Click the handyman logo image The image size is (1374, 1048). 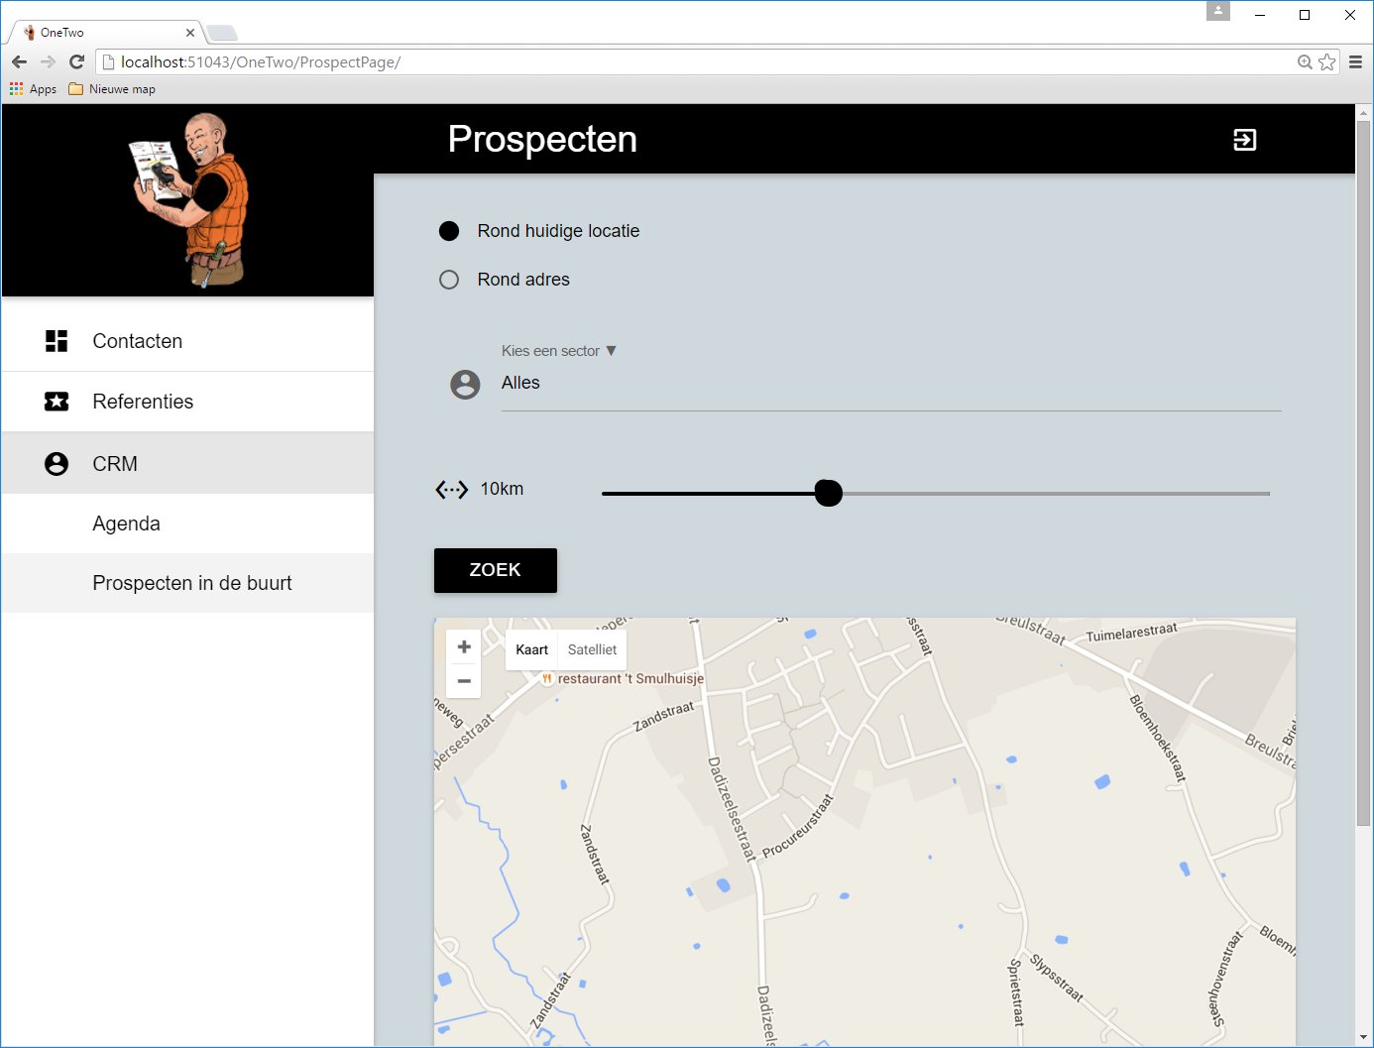[x=188, y=199]
